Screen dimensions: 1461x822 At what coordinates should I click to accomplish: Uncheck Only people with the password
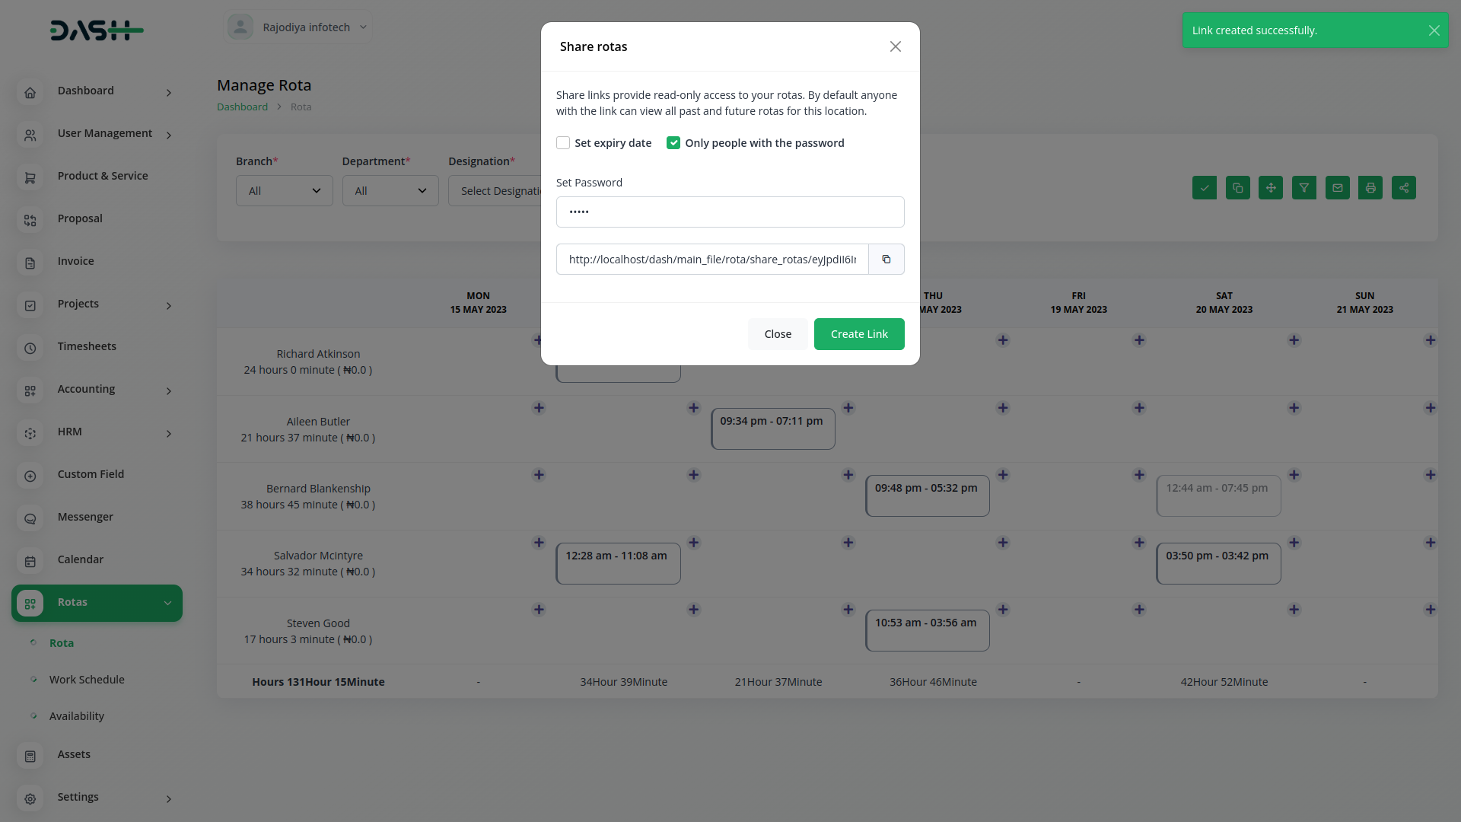(x=673, y=143)
